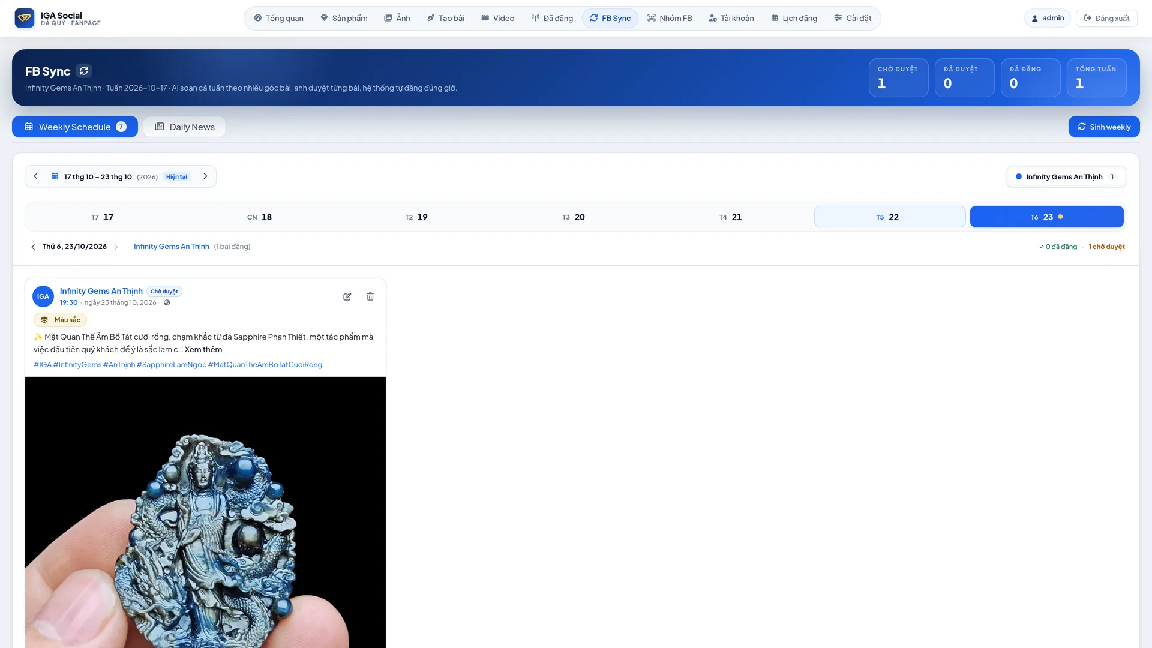
Task: Open Tạo bài create post page
Action: coord(446,18)
